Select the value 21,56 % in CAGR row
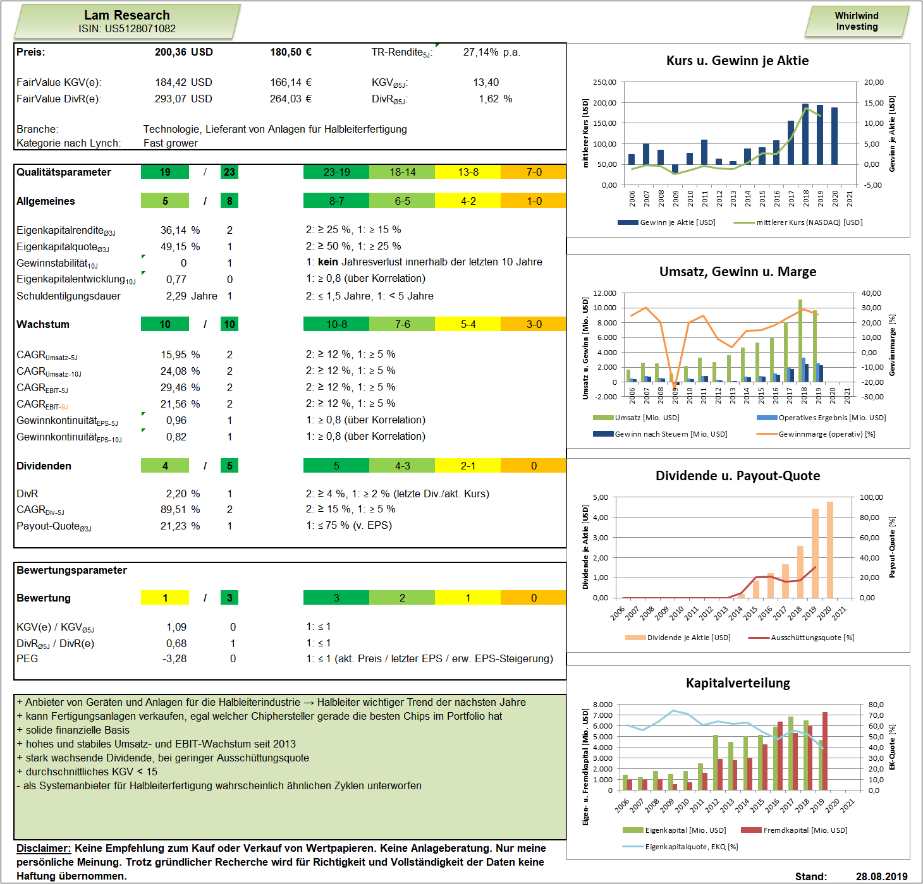Viewport: 923px width, 884px height. [x=180, y=404]
